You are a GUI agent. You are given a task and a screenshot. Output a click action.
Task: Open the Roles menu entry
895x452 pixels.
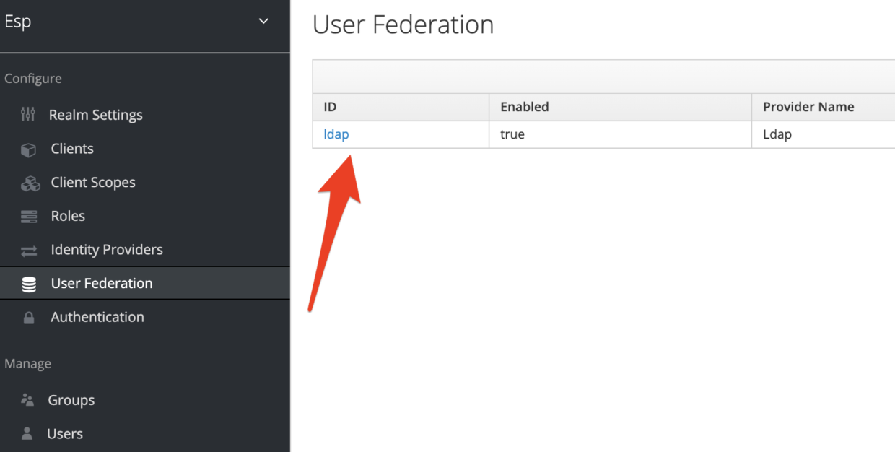click(68, 216)
